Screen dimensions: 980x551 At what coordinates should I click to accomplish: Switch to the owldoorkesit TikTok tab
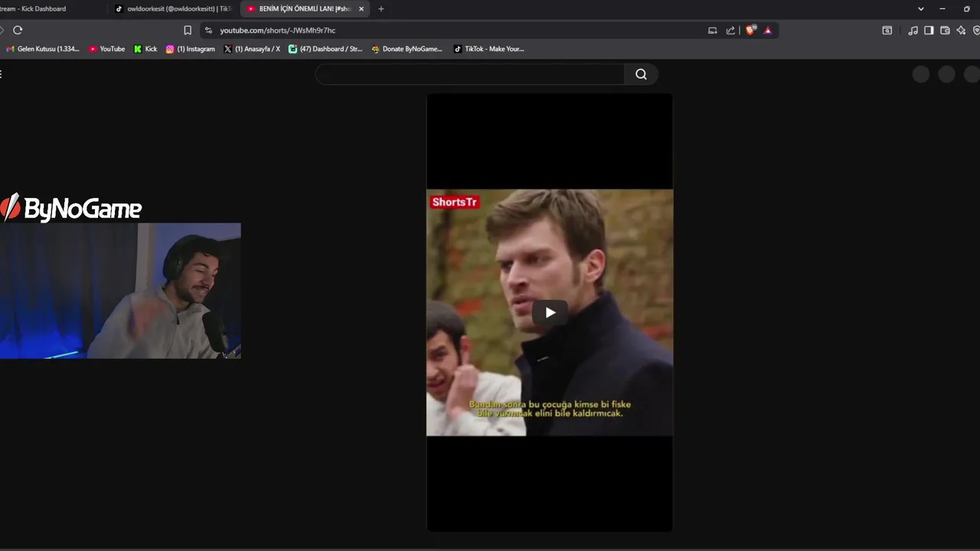point(172,8)
